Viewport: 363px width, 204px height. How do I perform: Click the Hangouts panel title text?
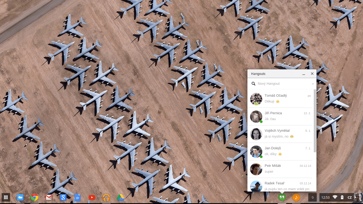click(x=258, y=74)
